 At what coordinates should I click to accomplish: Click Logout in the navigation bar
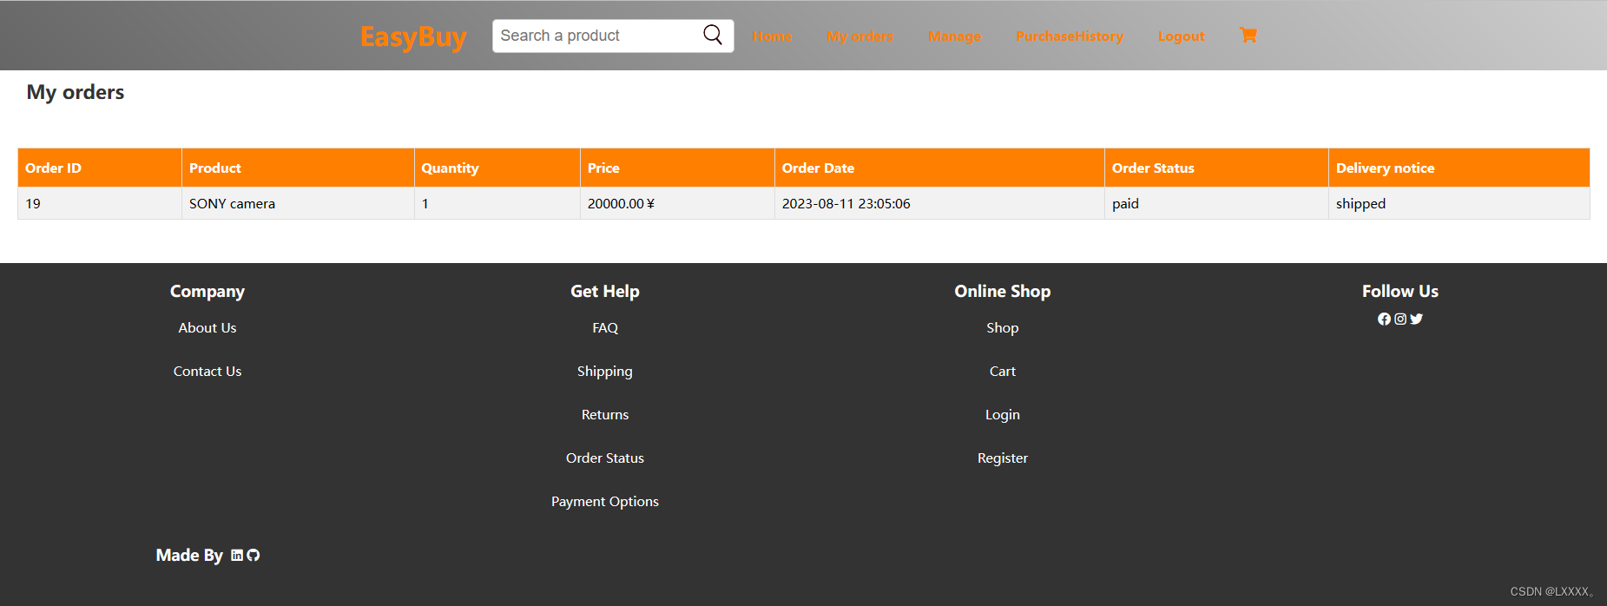1181,36
